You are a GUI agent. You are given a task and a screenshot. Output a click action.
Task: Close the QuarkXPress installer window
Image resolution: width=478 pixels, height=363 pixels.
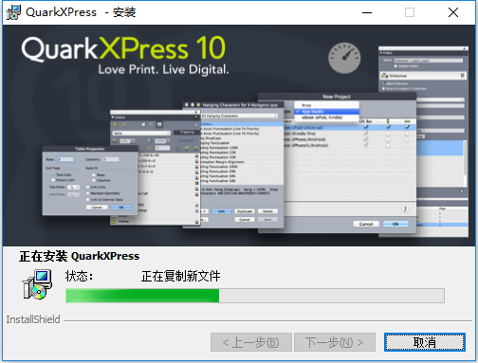coord(453,12)
